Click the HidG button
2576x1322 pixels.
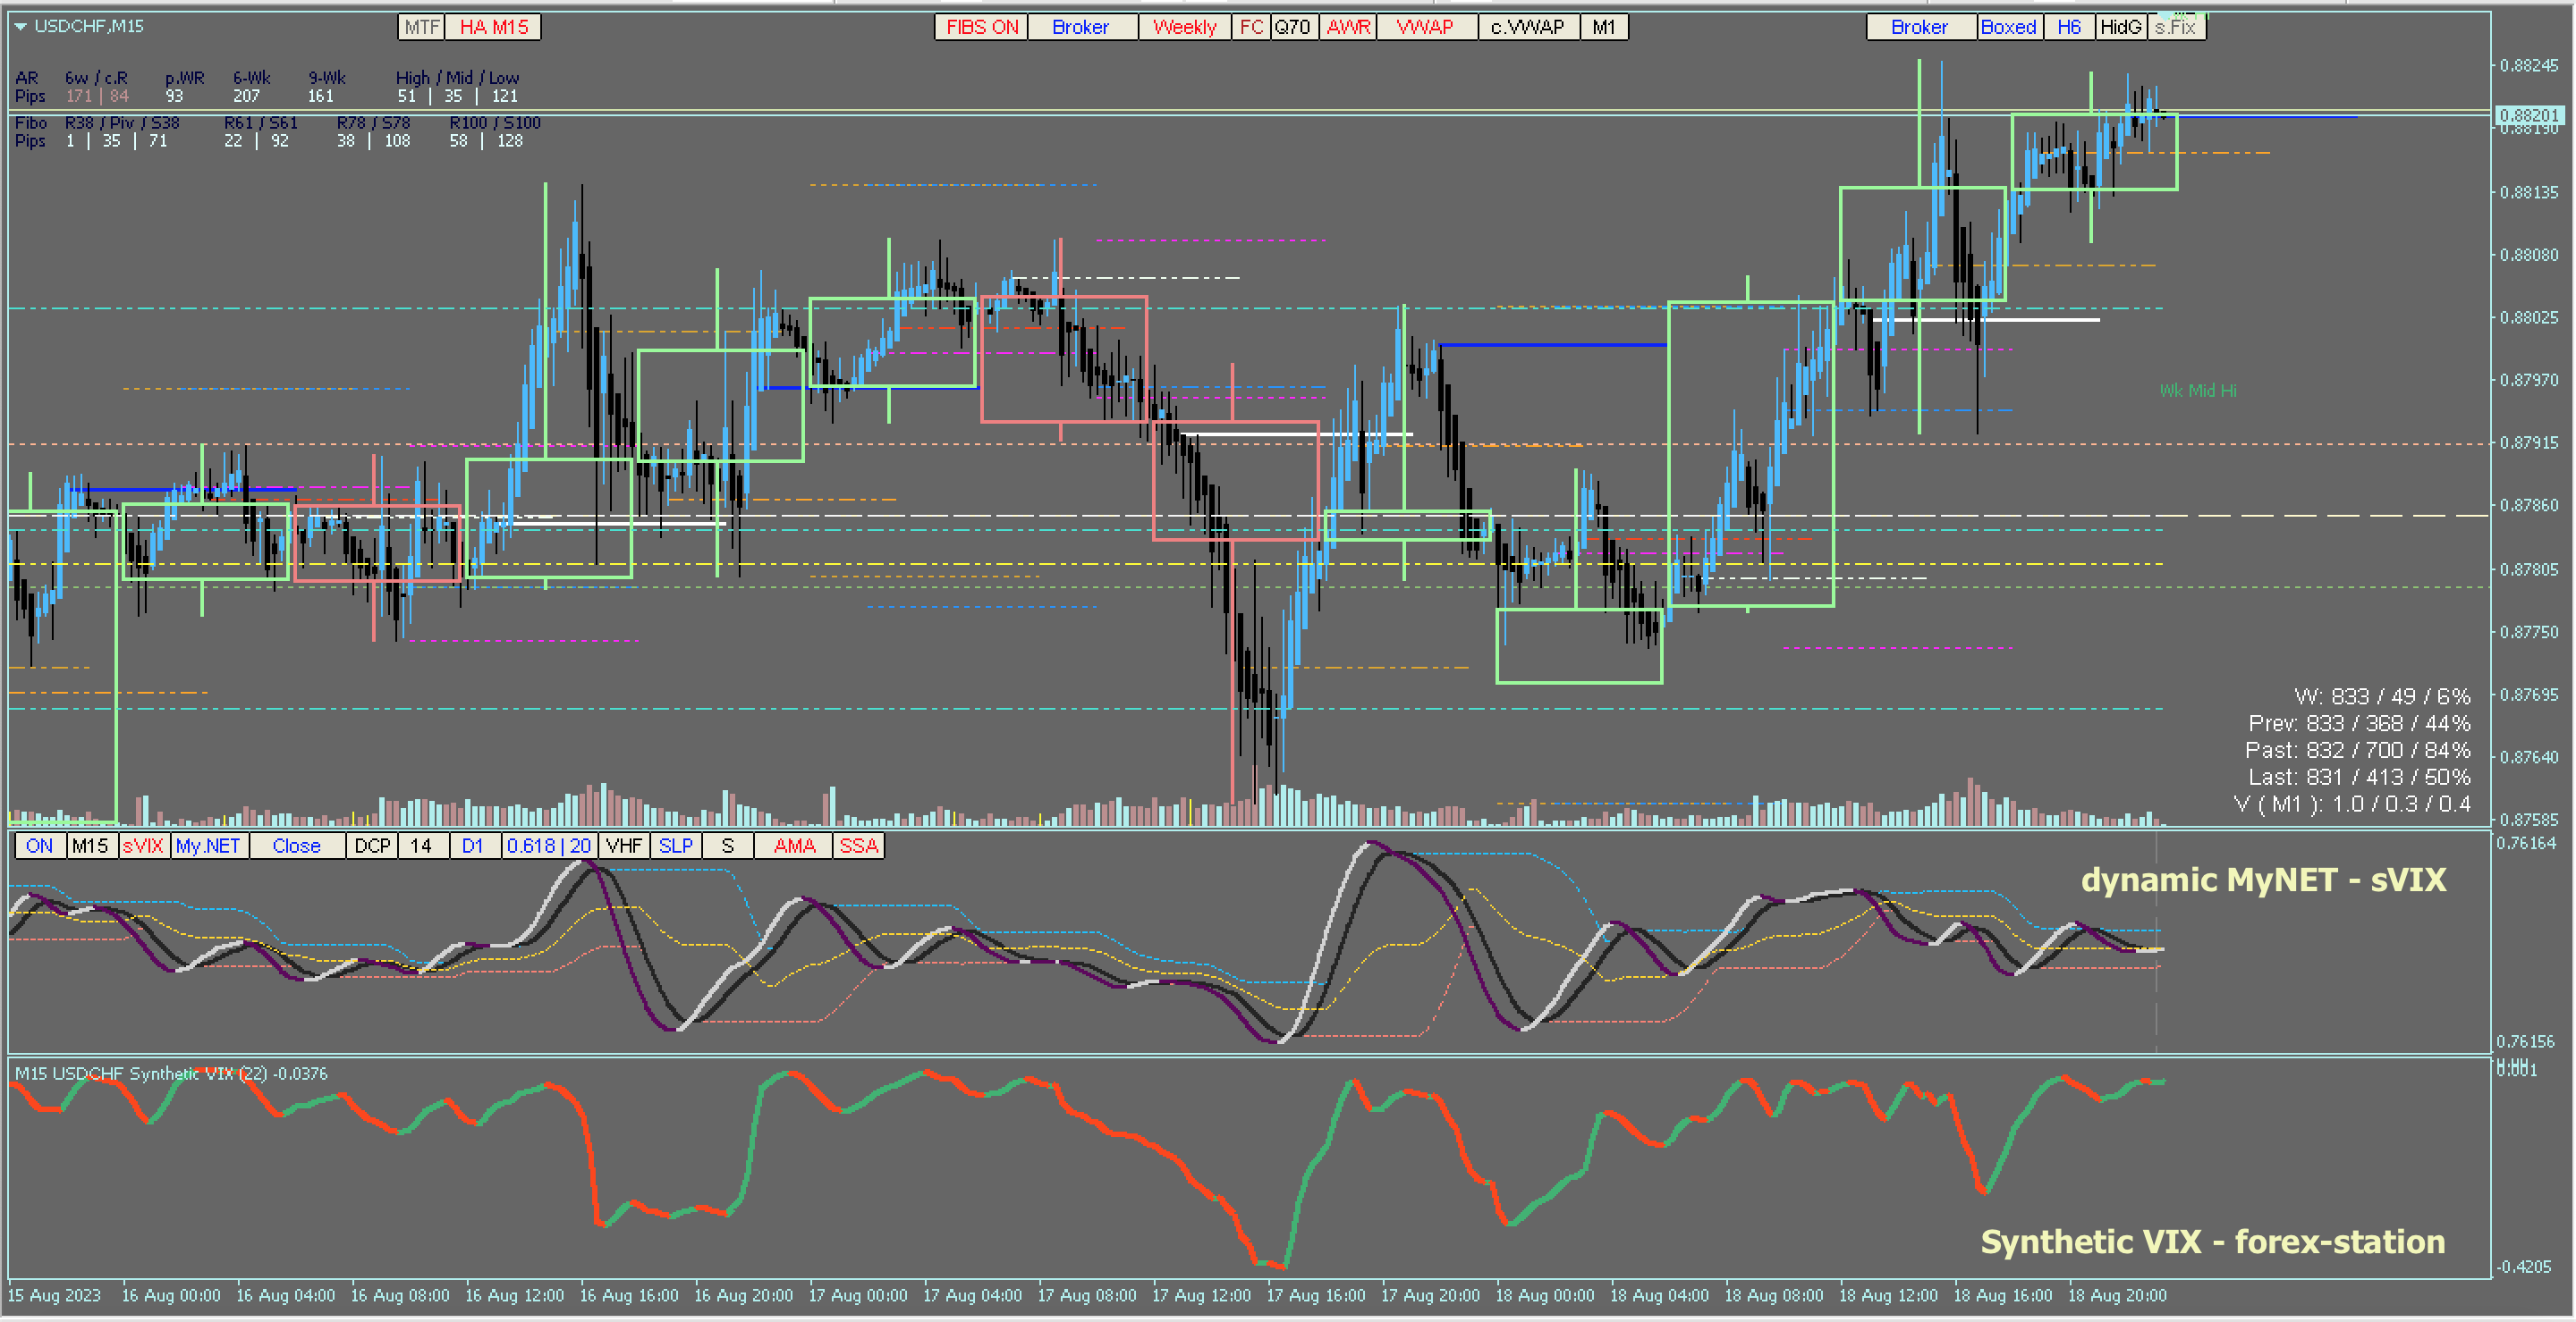[2120, 27]
